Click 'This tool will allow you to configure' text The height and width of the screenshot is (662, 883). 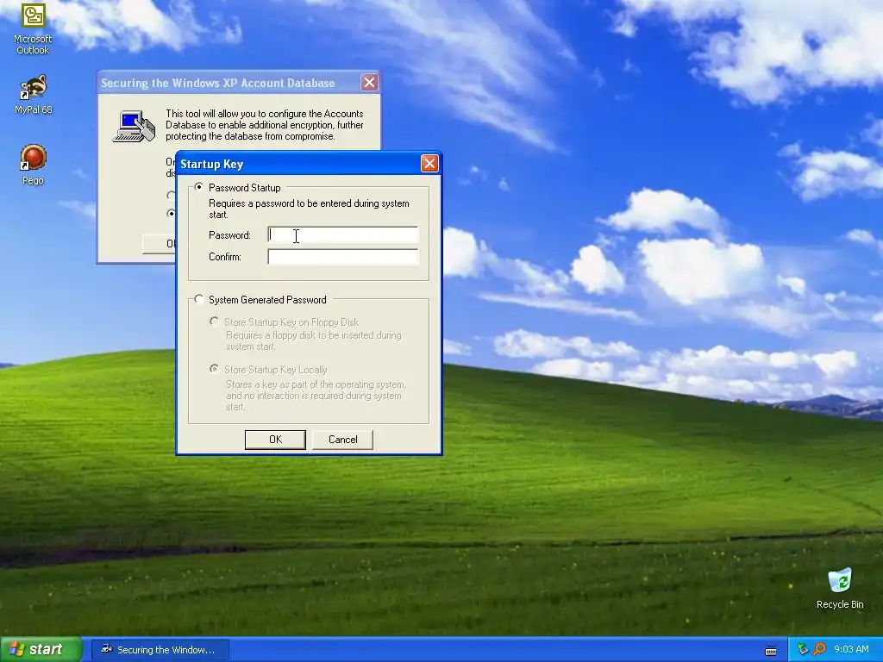point(264,125)
